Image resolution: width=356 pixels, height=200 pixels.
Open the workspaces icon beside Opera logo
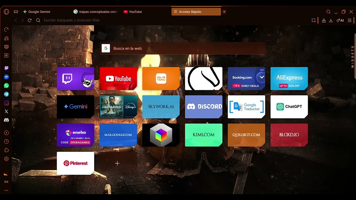[x=16, y=12]
